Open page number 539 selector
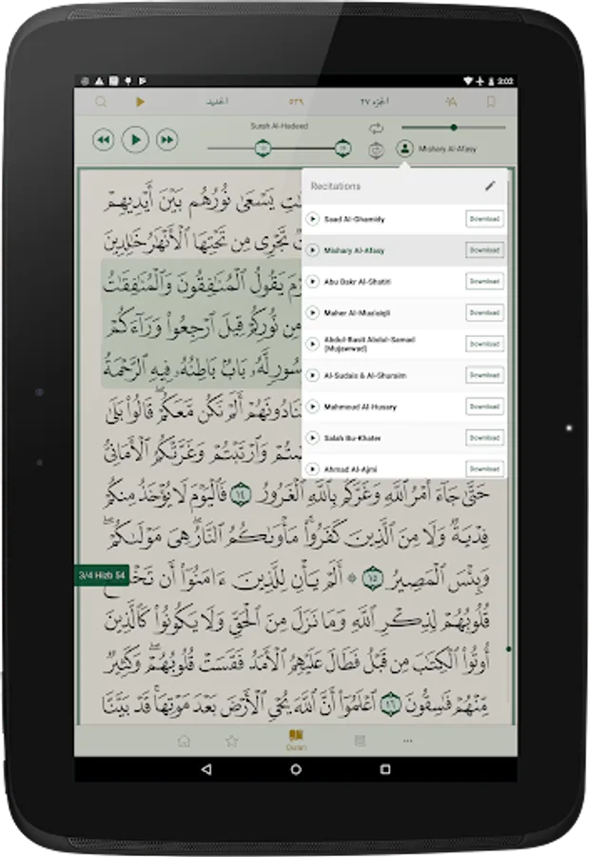The image size is (589, 857). [x=296, y=102]
